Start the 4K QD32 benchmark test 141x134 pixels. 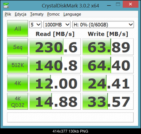[18, 101]
